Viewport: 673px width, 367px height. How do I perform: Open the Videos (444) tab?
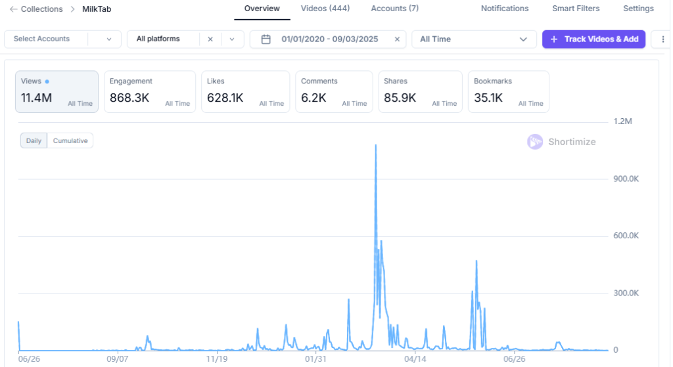(325, 9)
